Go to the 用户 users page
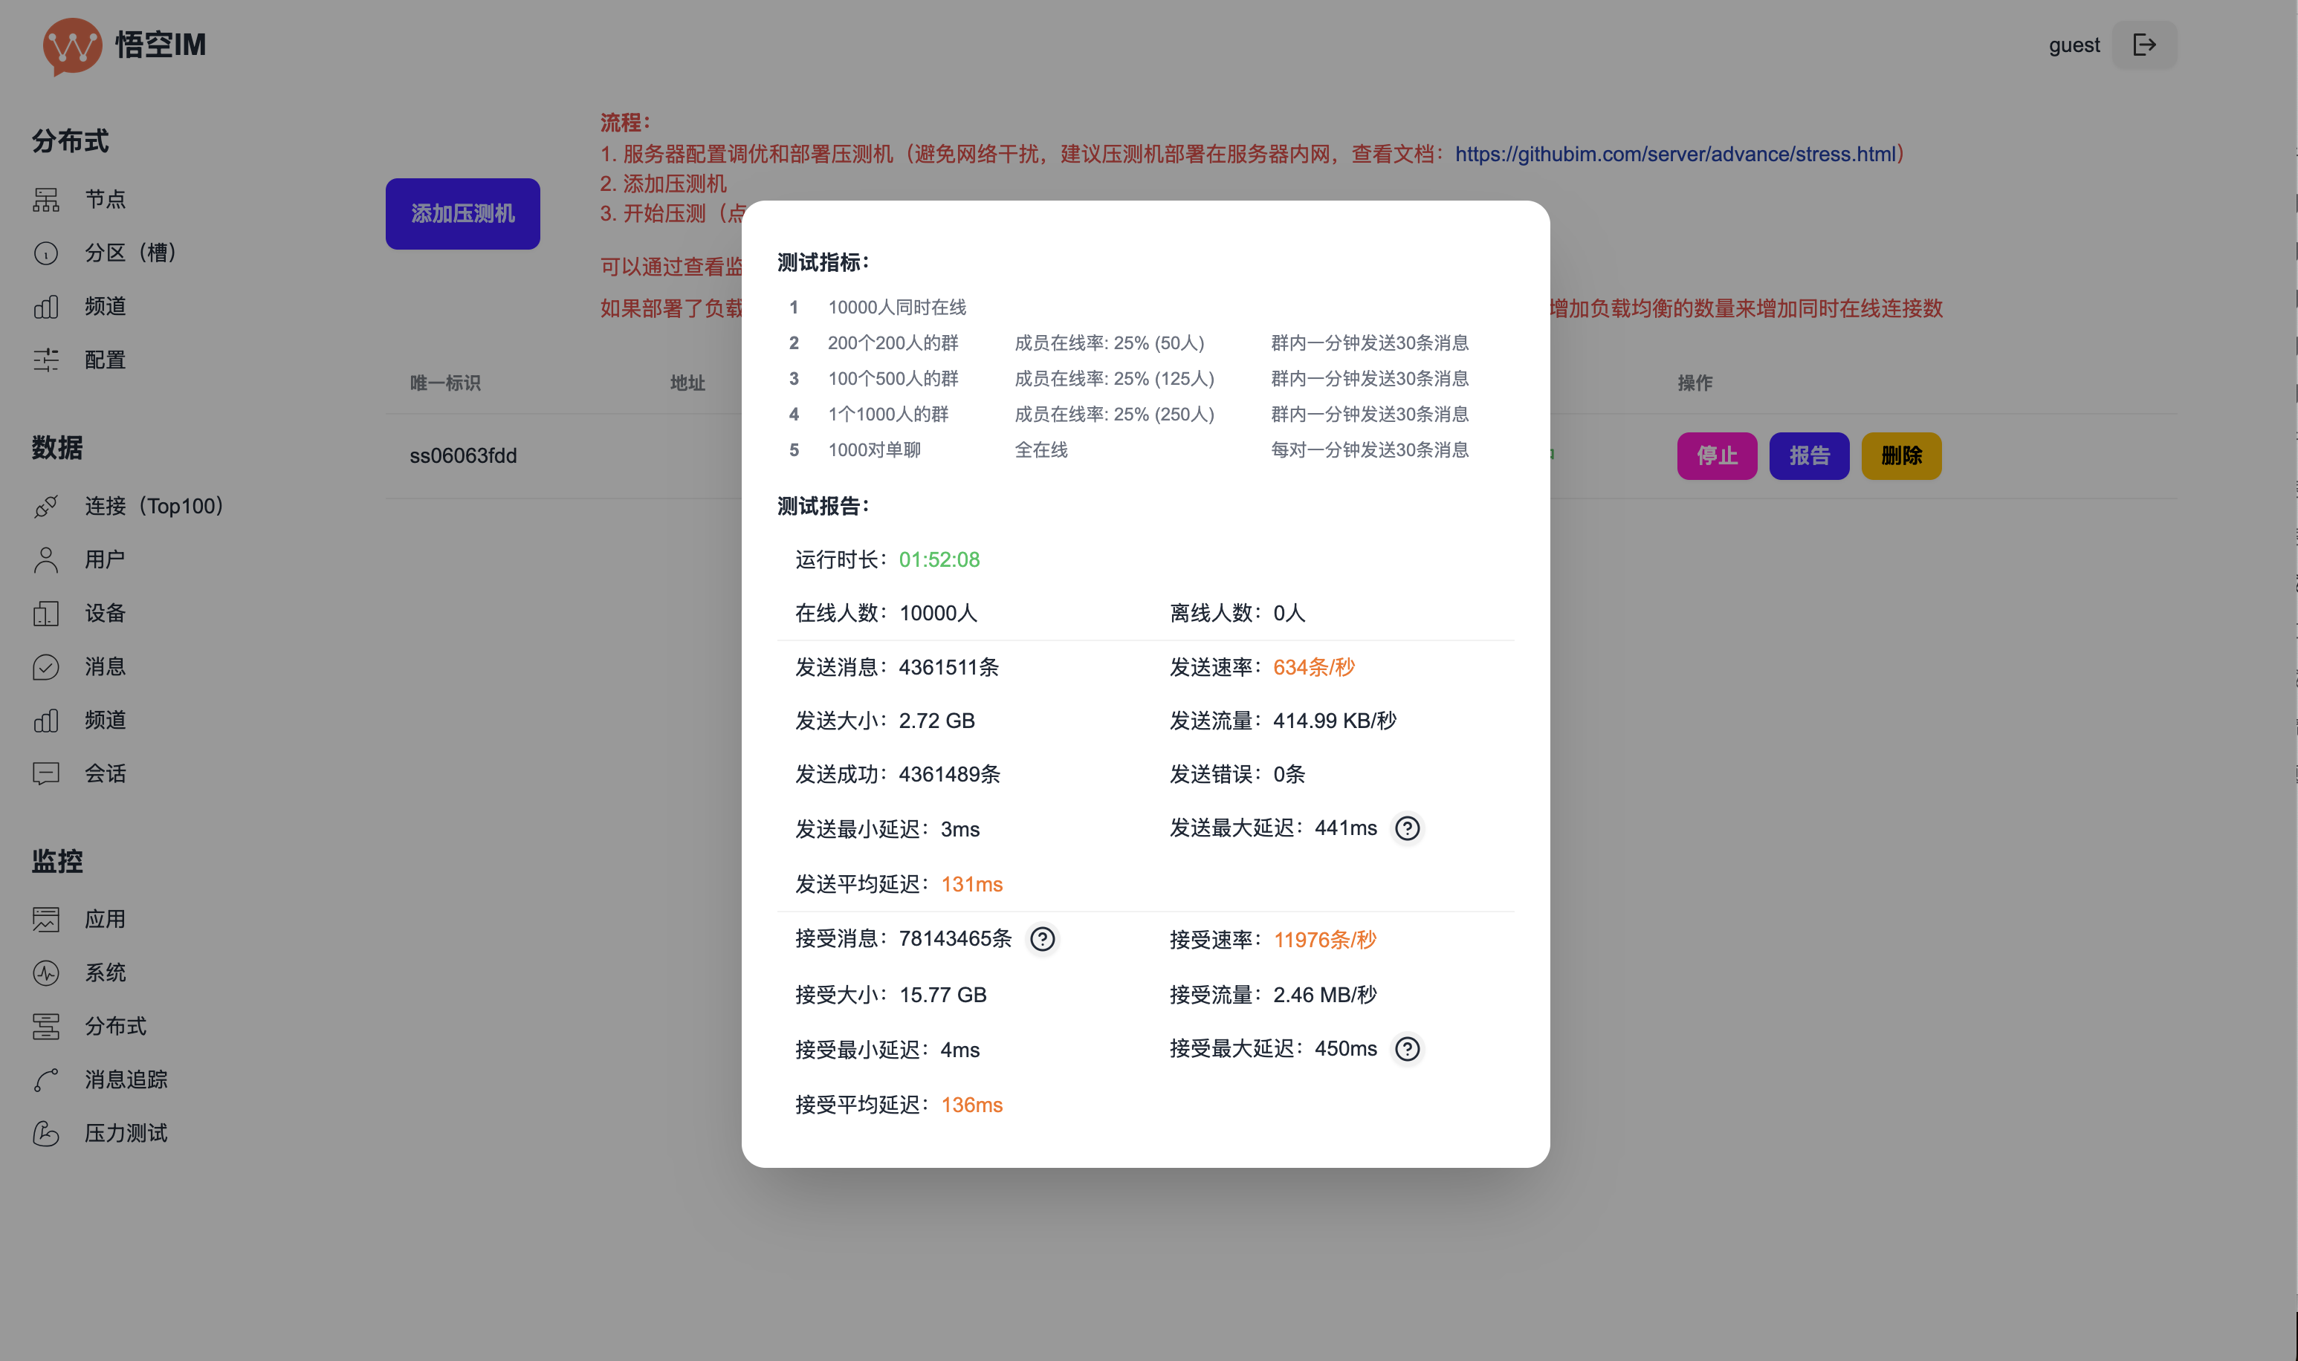 105,559
